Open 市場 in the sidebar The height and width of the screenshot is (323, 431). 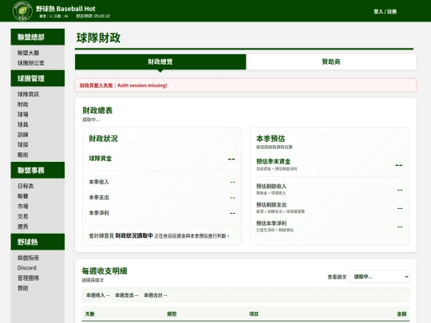23,207
